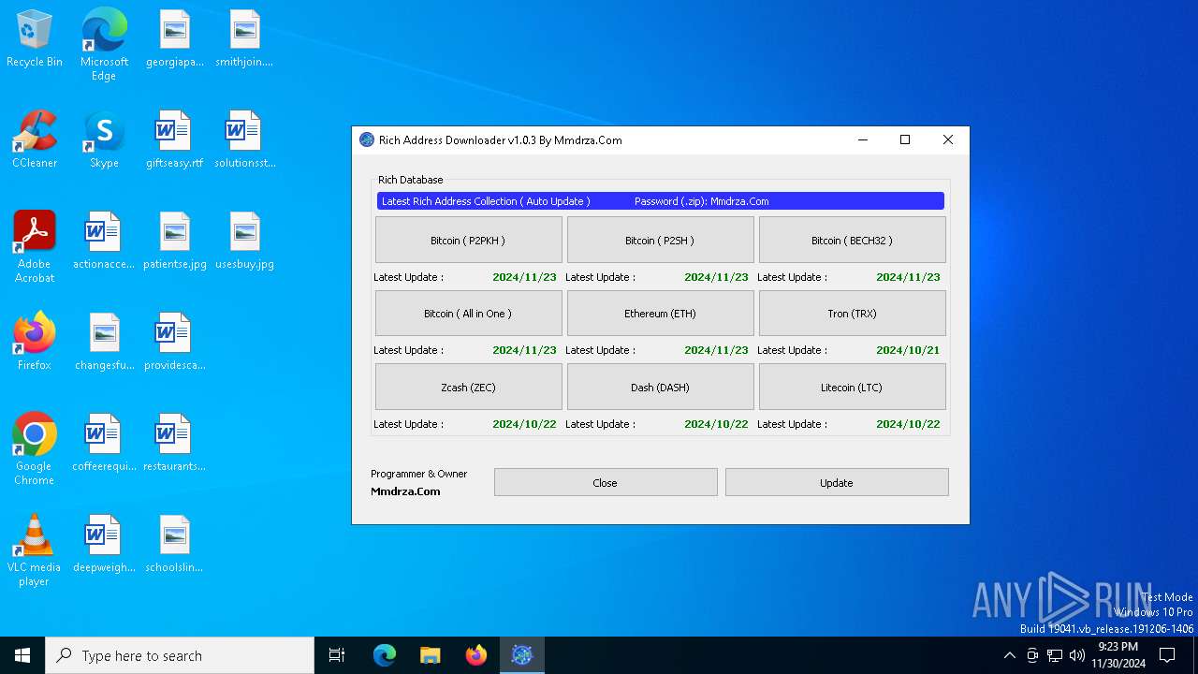Image resolution: width=1198 pixels, height=674 pixels.
Task: Select the coffeerequi... Word document icon
Action: (104, 444)
